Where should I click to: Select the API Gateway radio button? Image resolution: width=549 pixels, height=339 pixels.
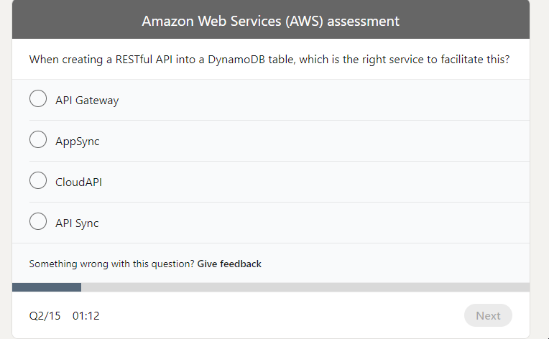[x=38, y=100]
